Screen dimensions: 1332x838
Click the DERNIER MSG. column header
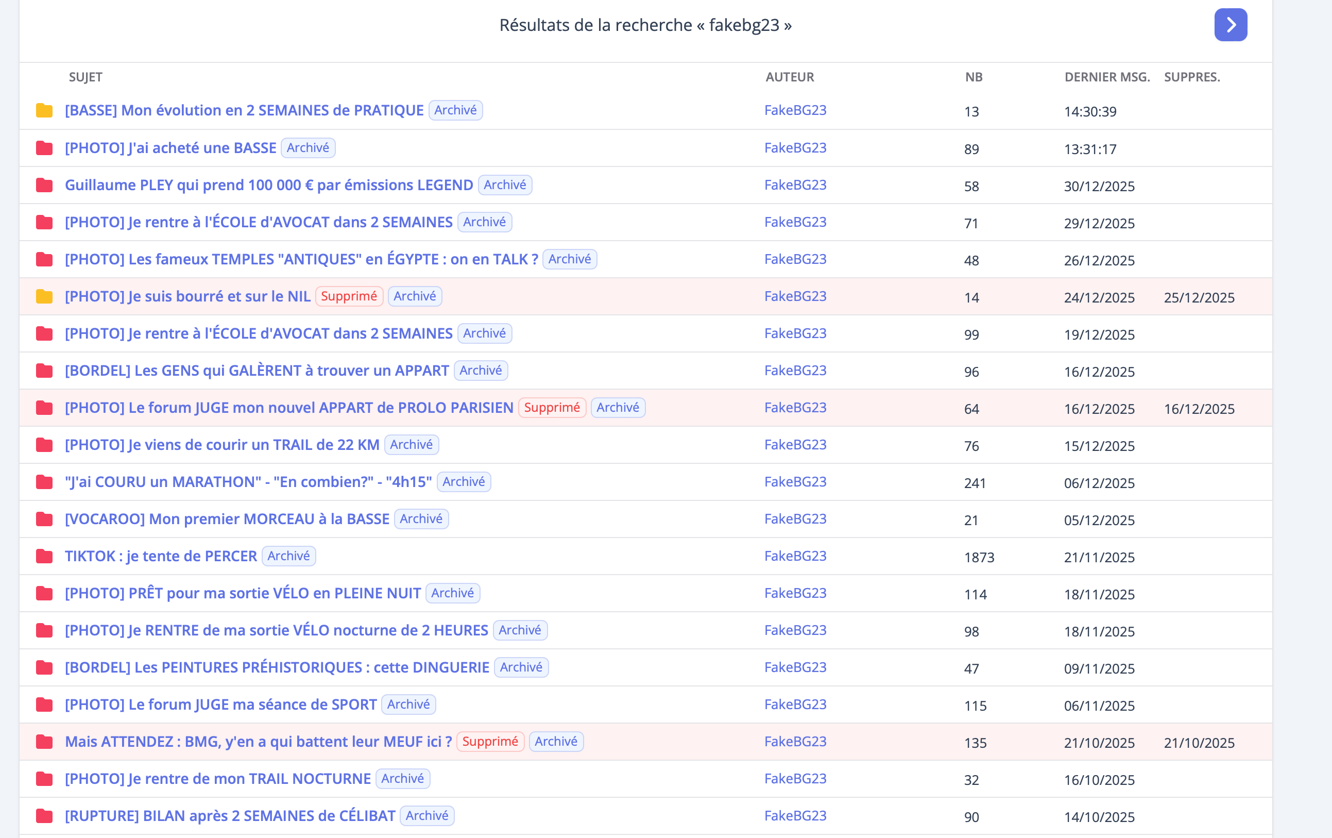tap(1106, 77)
